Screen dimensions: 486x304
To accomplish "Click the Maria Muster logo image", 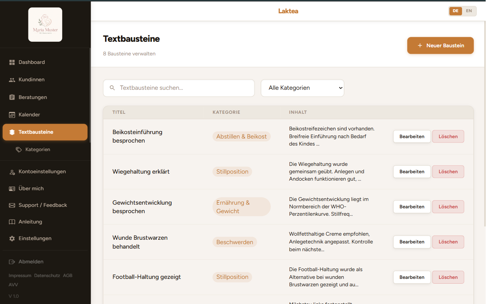I will click(45, 25).
